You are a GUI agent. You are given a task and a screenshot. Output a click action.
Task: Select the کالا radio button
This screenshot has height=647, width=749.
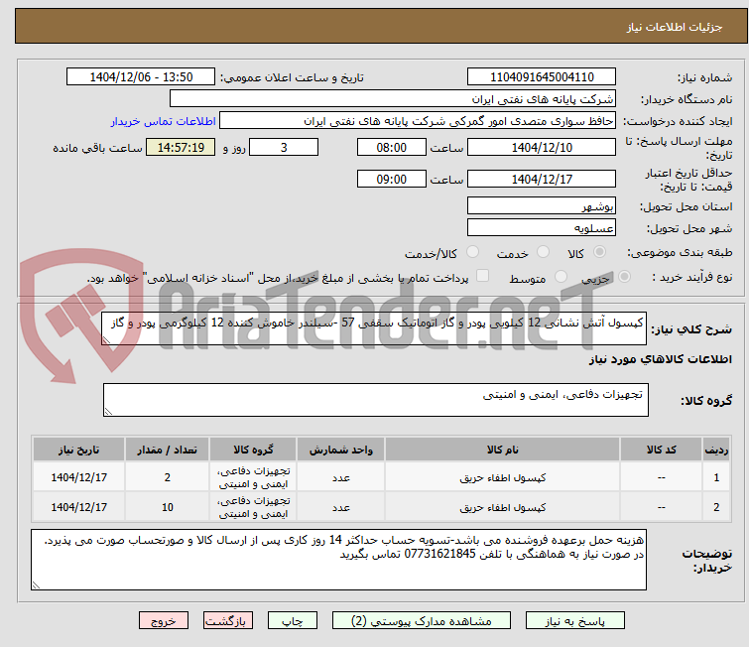pos(599,251)
